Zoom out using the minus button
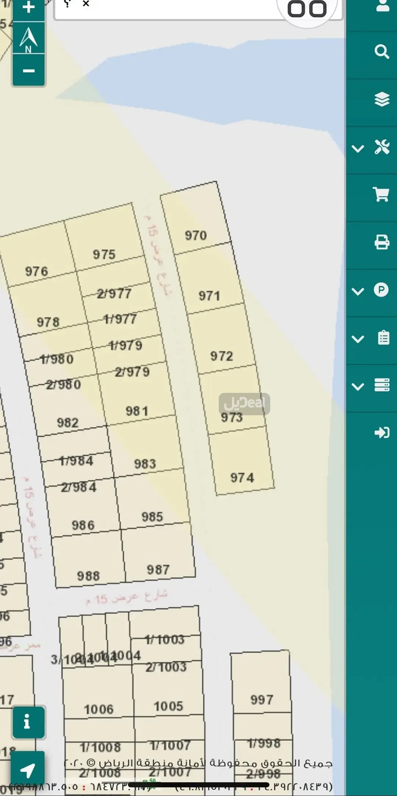 (x=28, y=71)
